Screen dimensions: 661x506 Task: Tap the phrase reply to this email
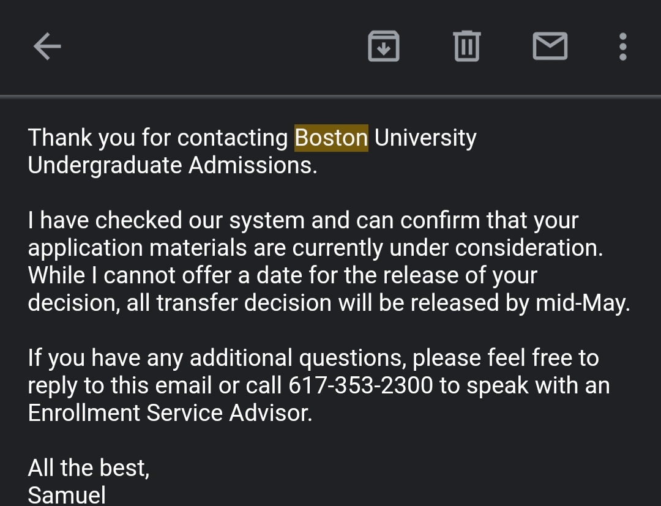click(x=121, y=385)
